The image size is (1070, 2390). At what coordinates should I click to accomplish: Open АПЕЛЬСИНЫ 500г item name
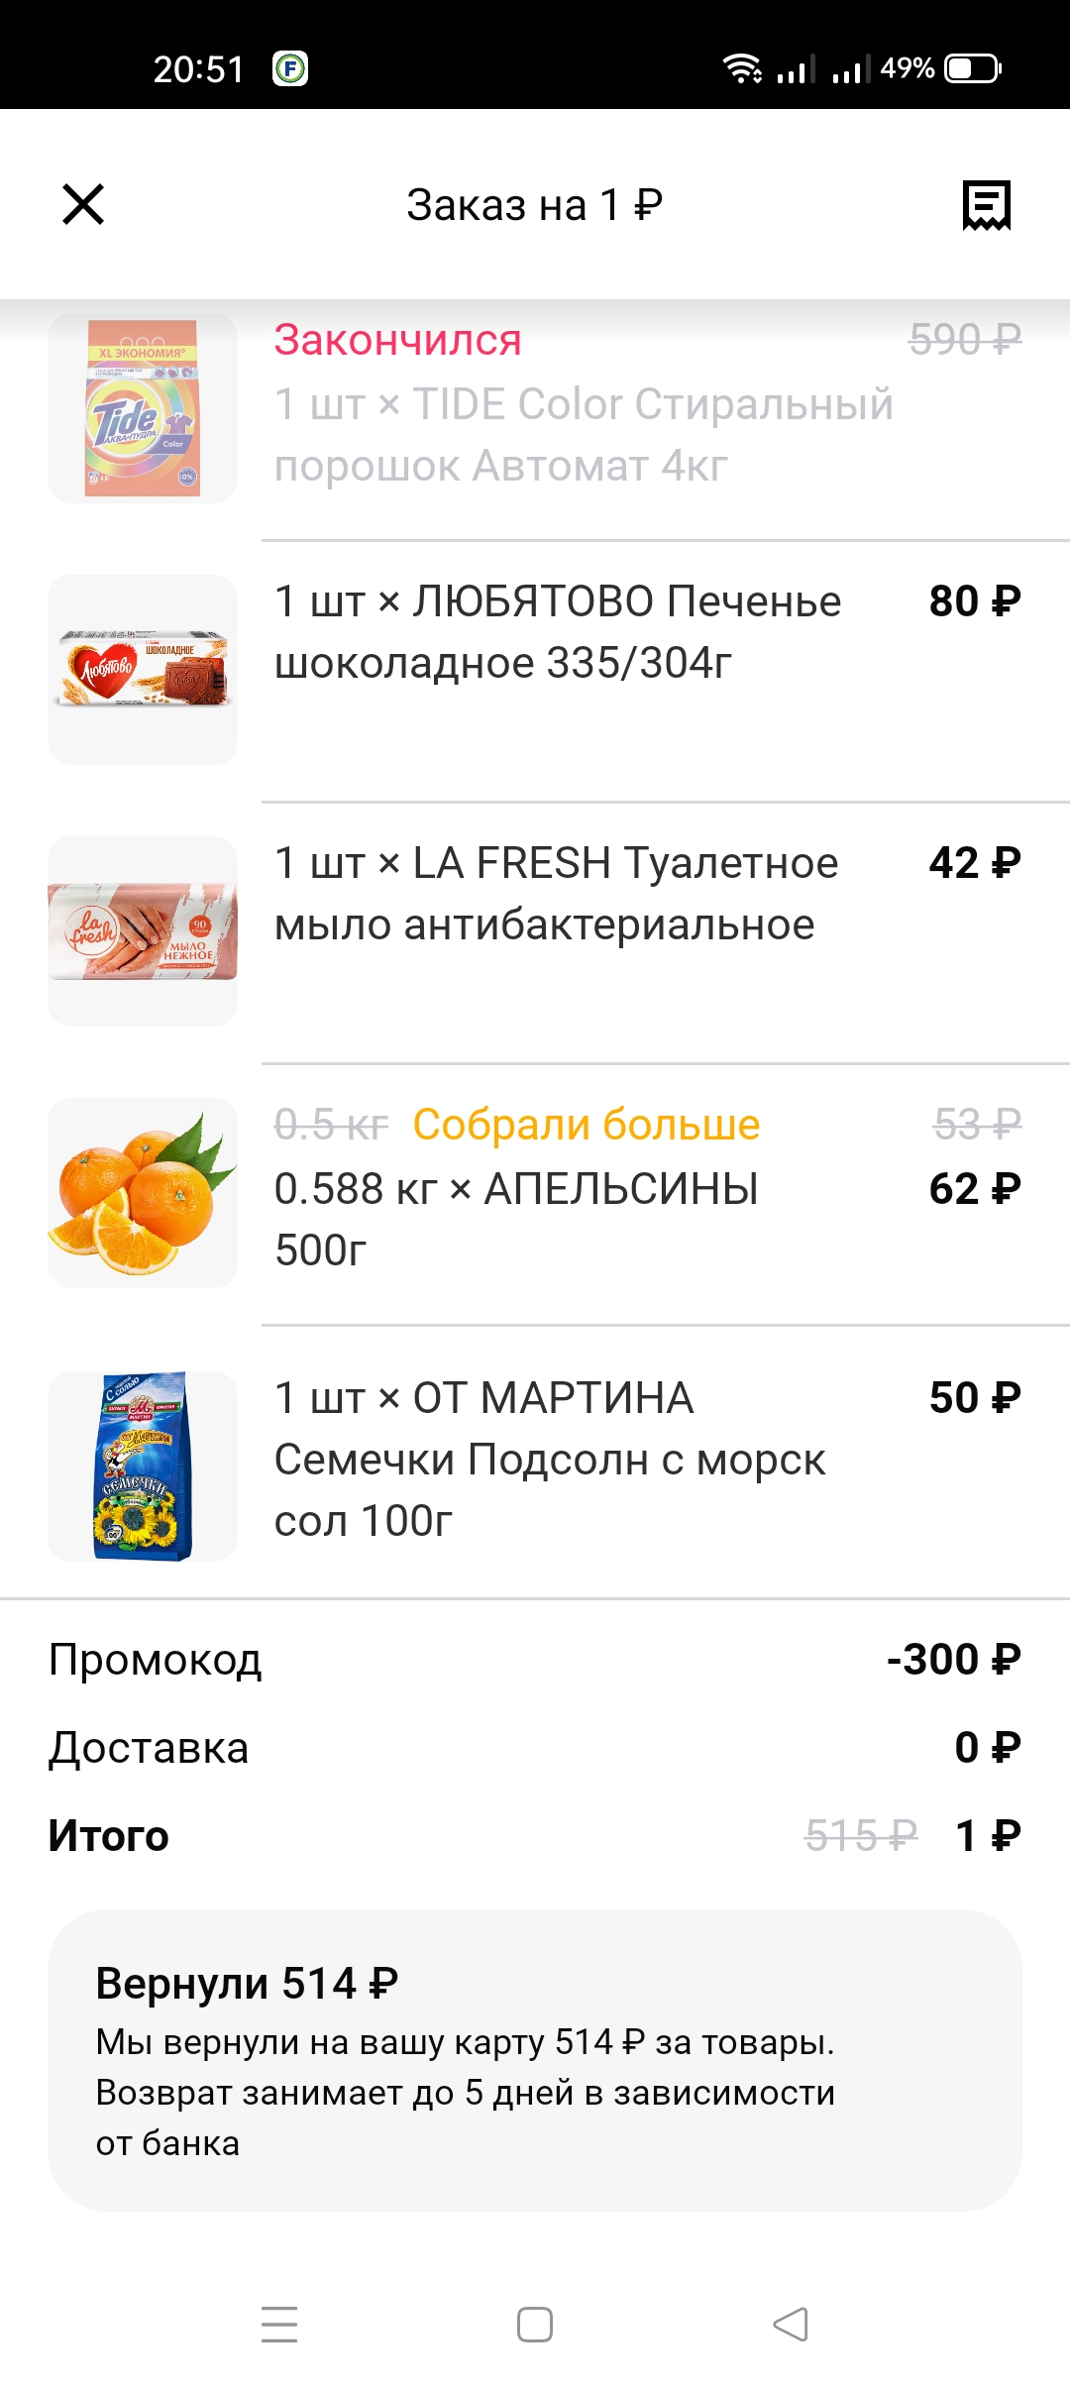click(x=516, y=1219)
